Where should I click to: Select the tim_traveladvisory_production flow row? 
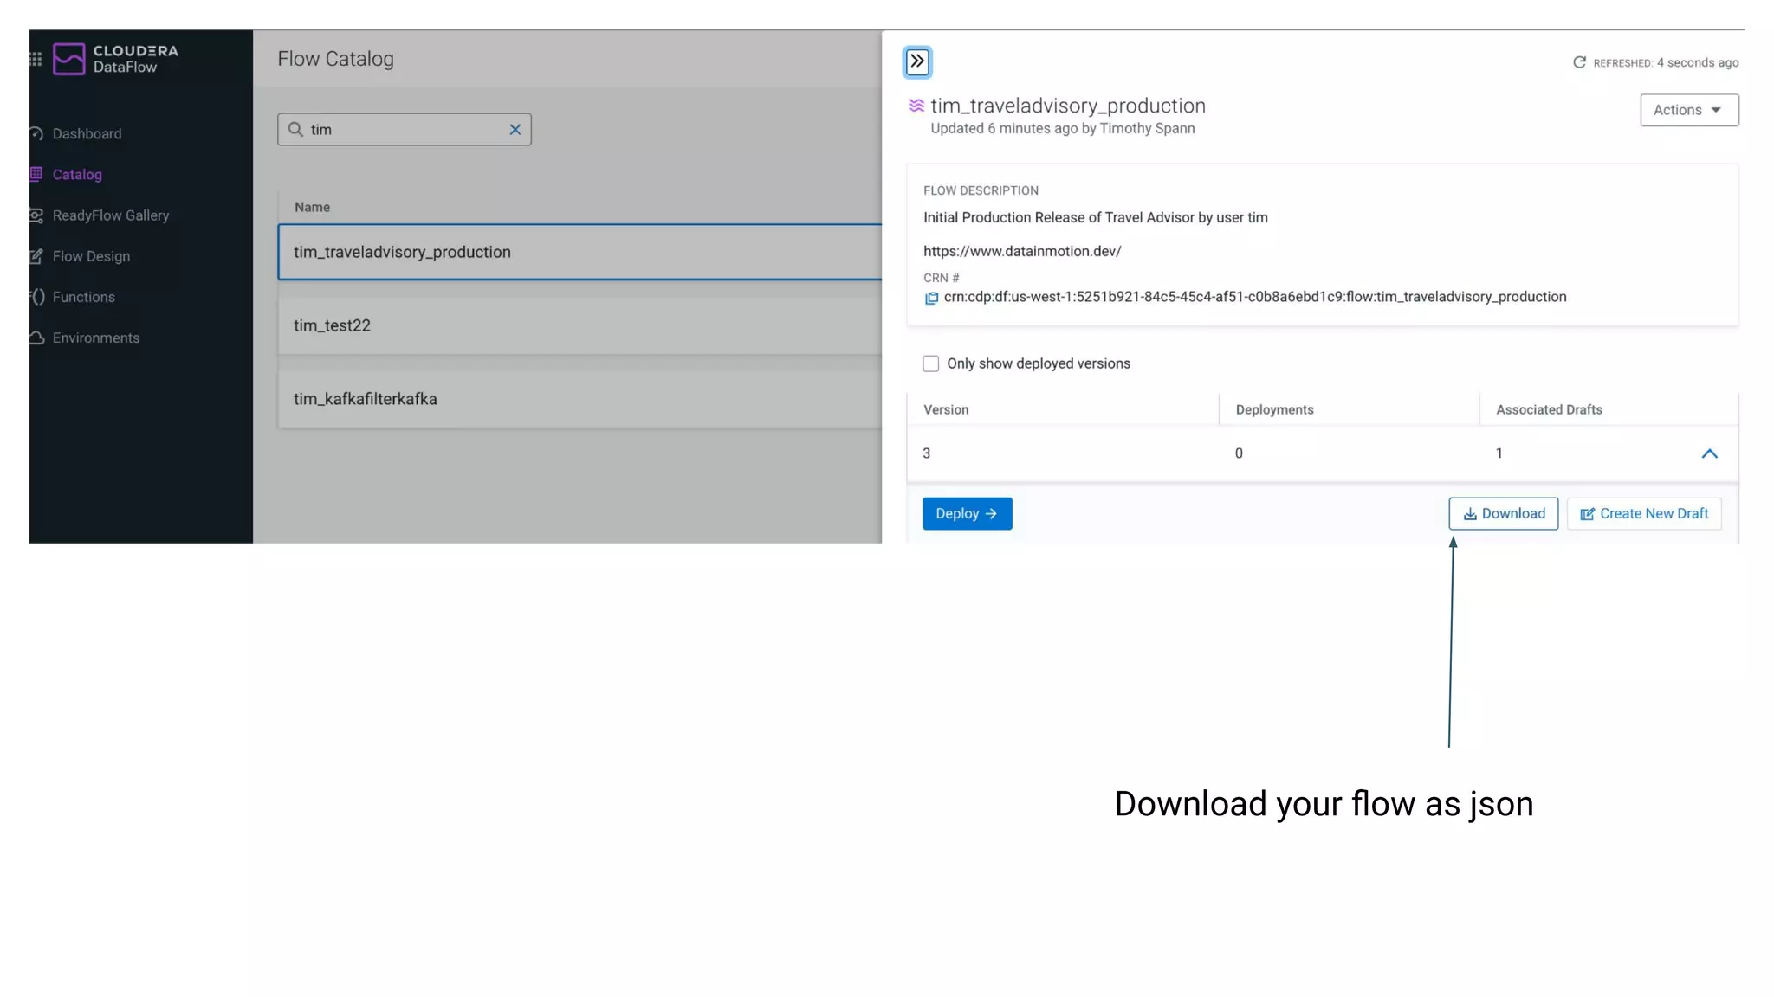[x=579, y=252]
